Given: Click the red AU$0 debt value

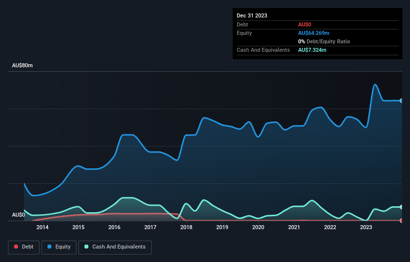Looking at the screenshot, I should click(305, 24).
